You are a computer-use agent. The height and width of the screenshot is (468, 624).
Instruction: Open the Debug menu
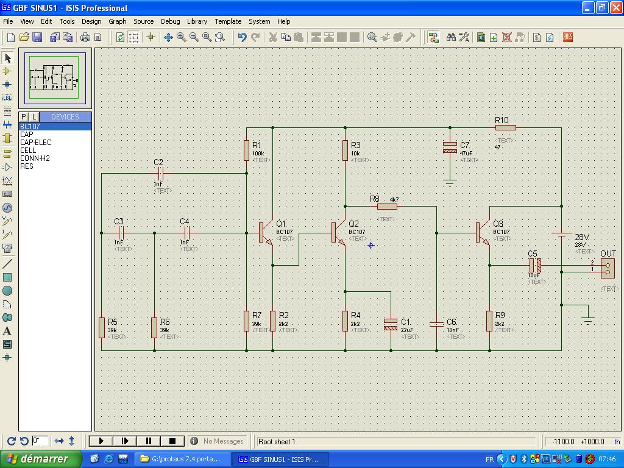(170, 21)
